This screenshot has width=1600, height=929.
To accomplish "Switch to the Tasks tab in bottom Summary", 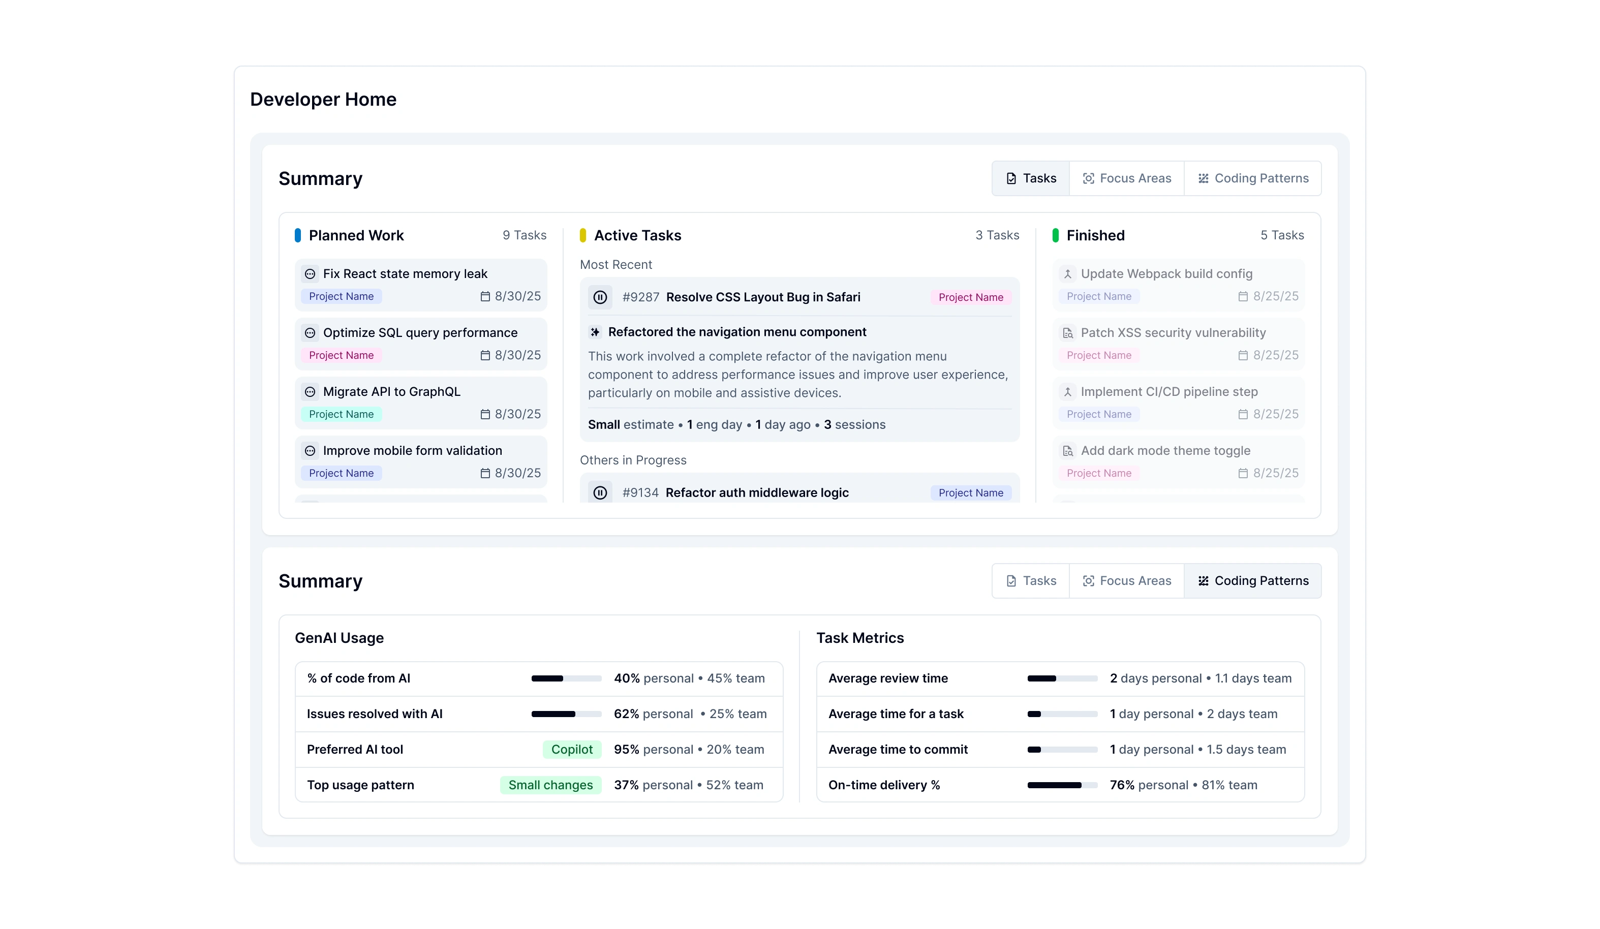I will tap(1030, 580).
